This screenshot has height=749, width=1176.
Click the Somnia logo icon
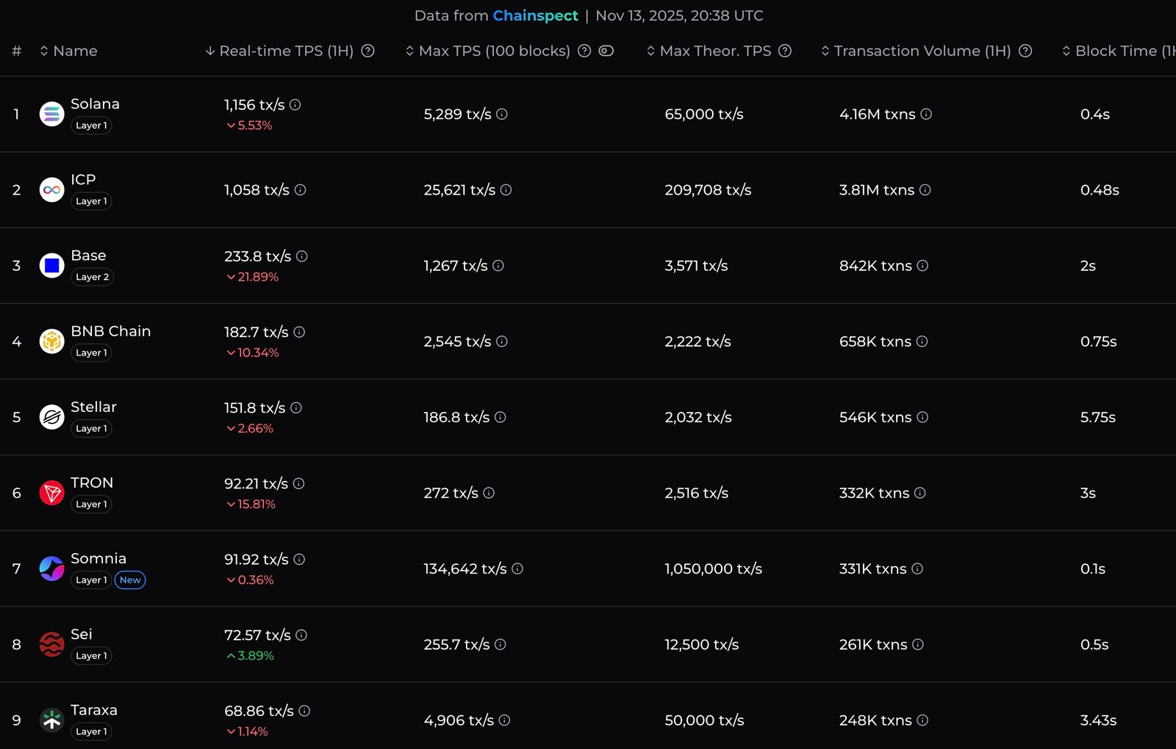[x=51, y=568]
